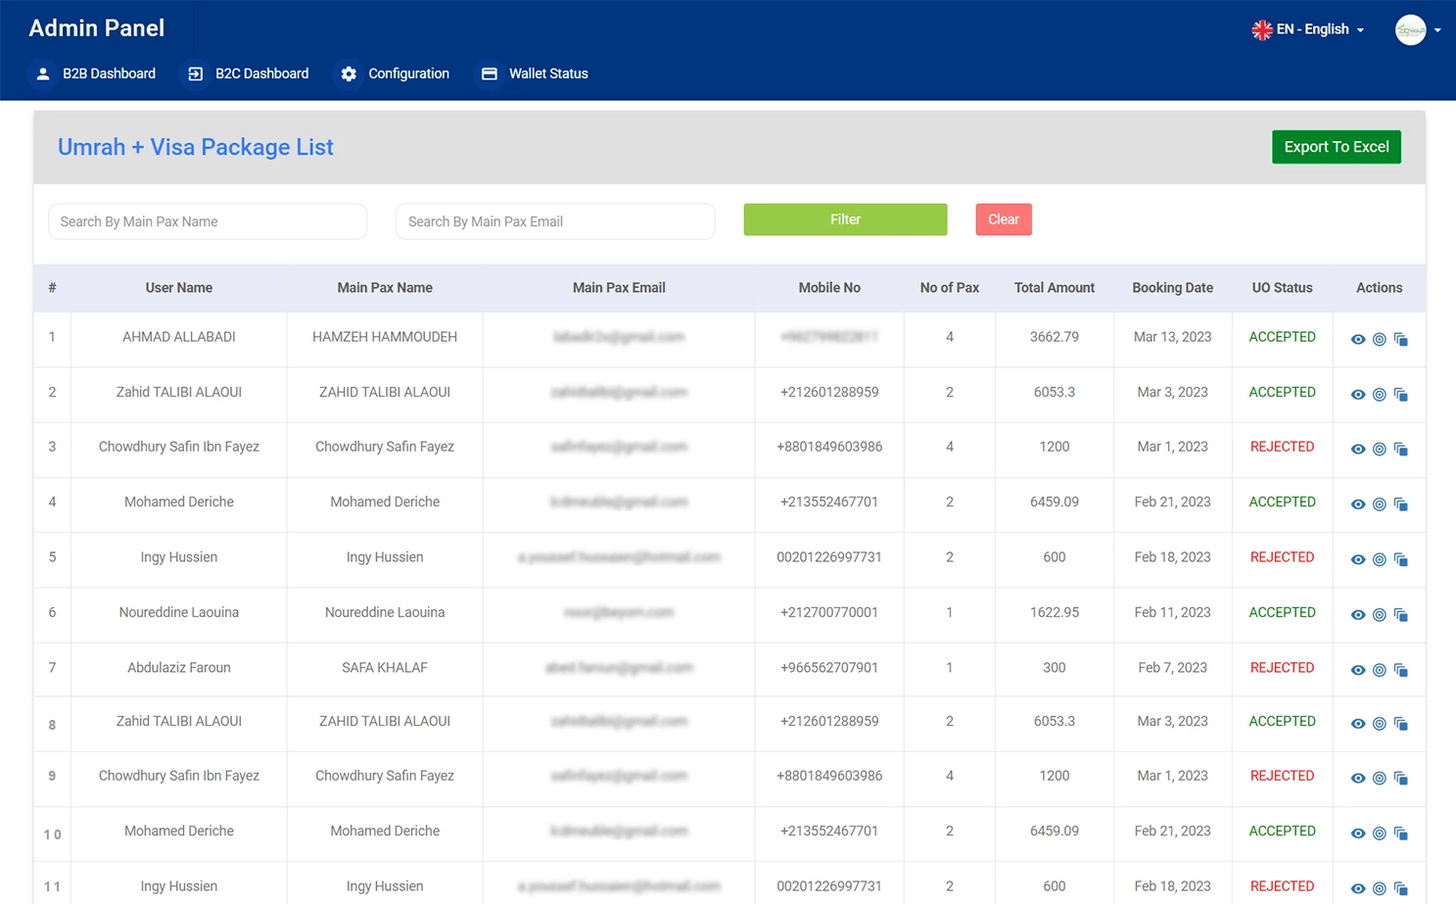Image resolution: width=1456 pixels, height=904 pixels.
Task: Click the Export To Excel button
Action: (x=1336, y=147)
